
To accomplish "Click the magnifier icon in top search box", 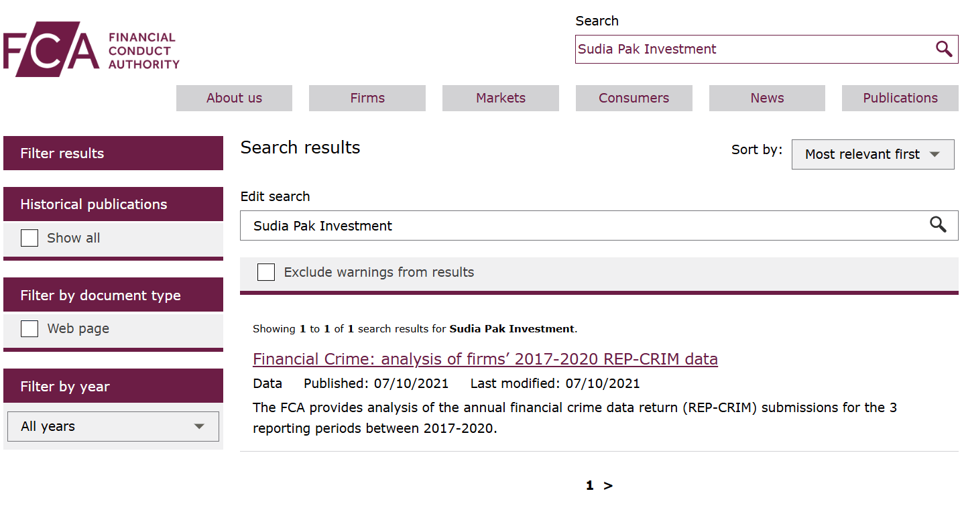I will [x=943, y=49].
